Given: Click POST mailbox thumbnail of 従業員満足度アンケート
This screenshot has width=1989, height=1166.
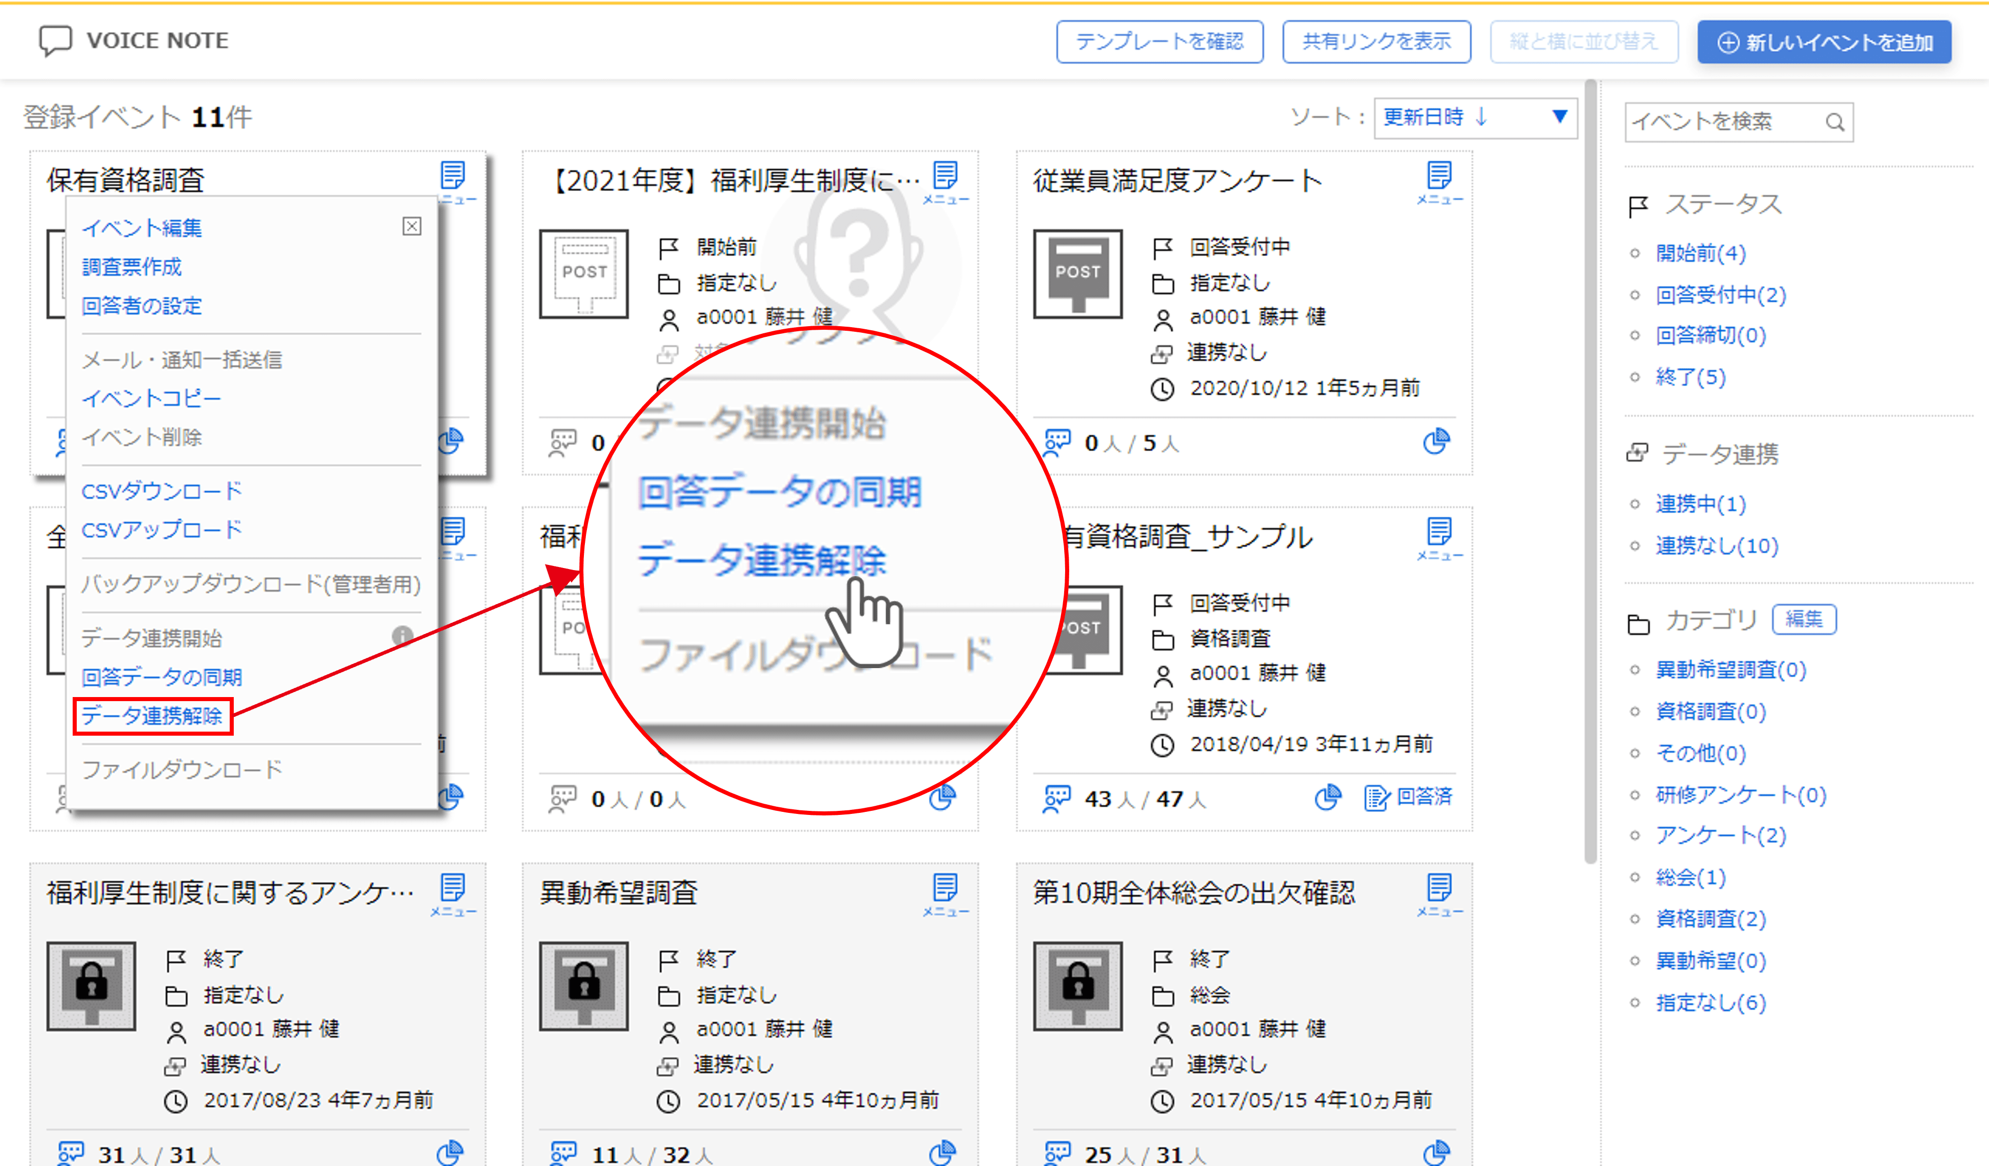Looking at the screenshot, I should pos(1077,274).
